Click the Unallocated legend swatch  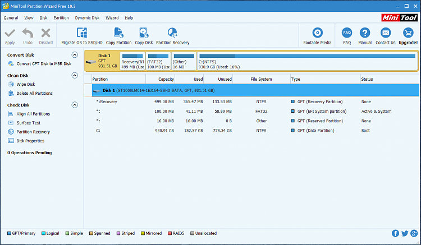(x=192, y=233)
